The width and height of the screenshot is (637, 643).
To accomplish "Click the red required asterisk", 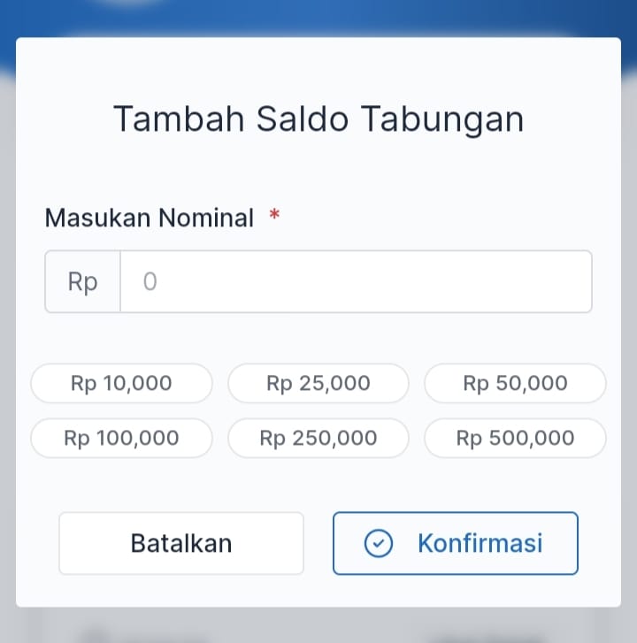I will (274, 217).
